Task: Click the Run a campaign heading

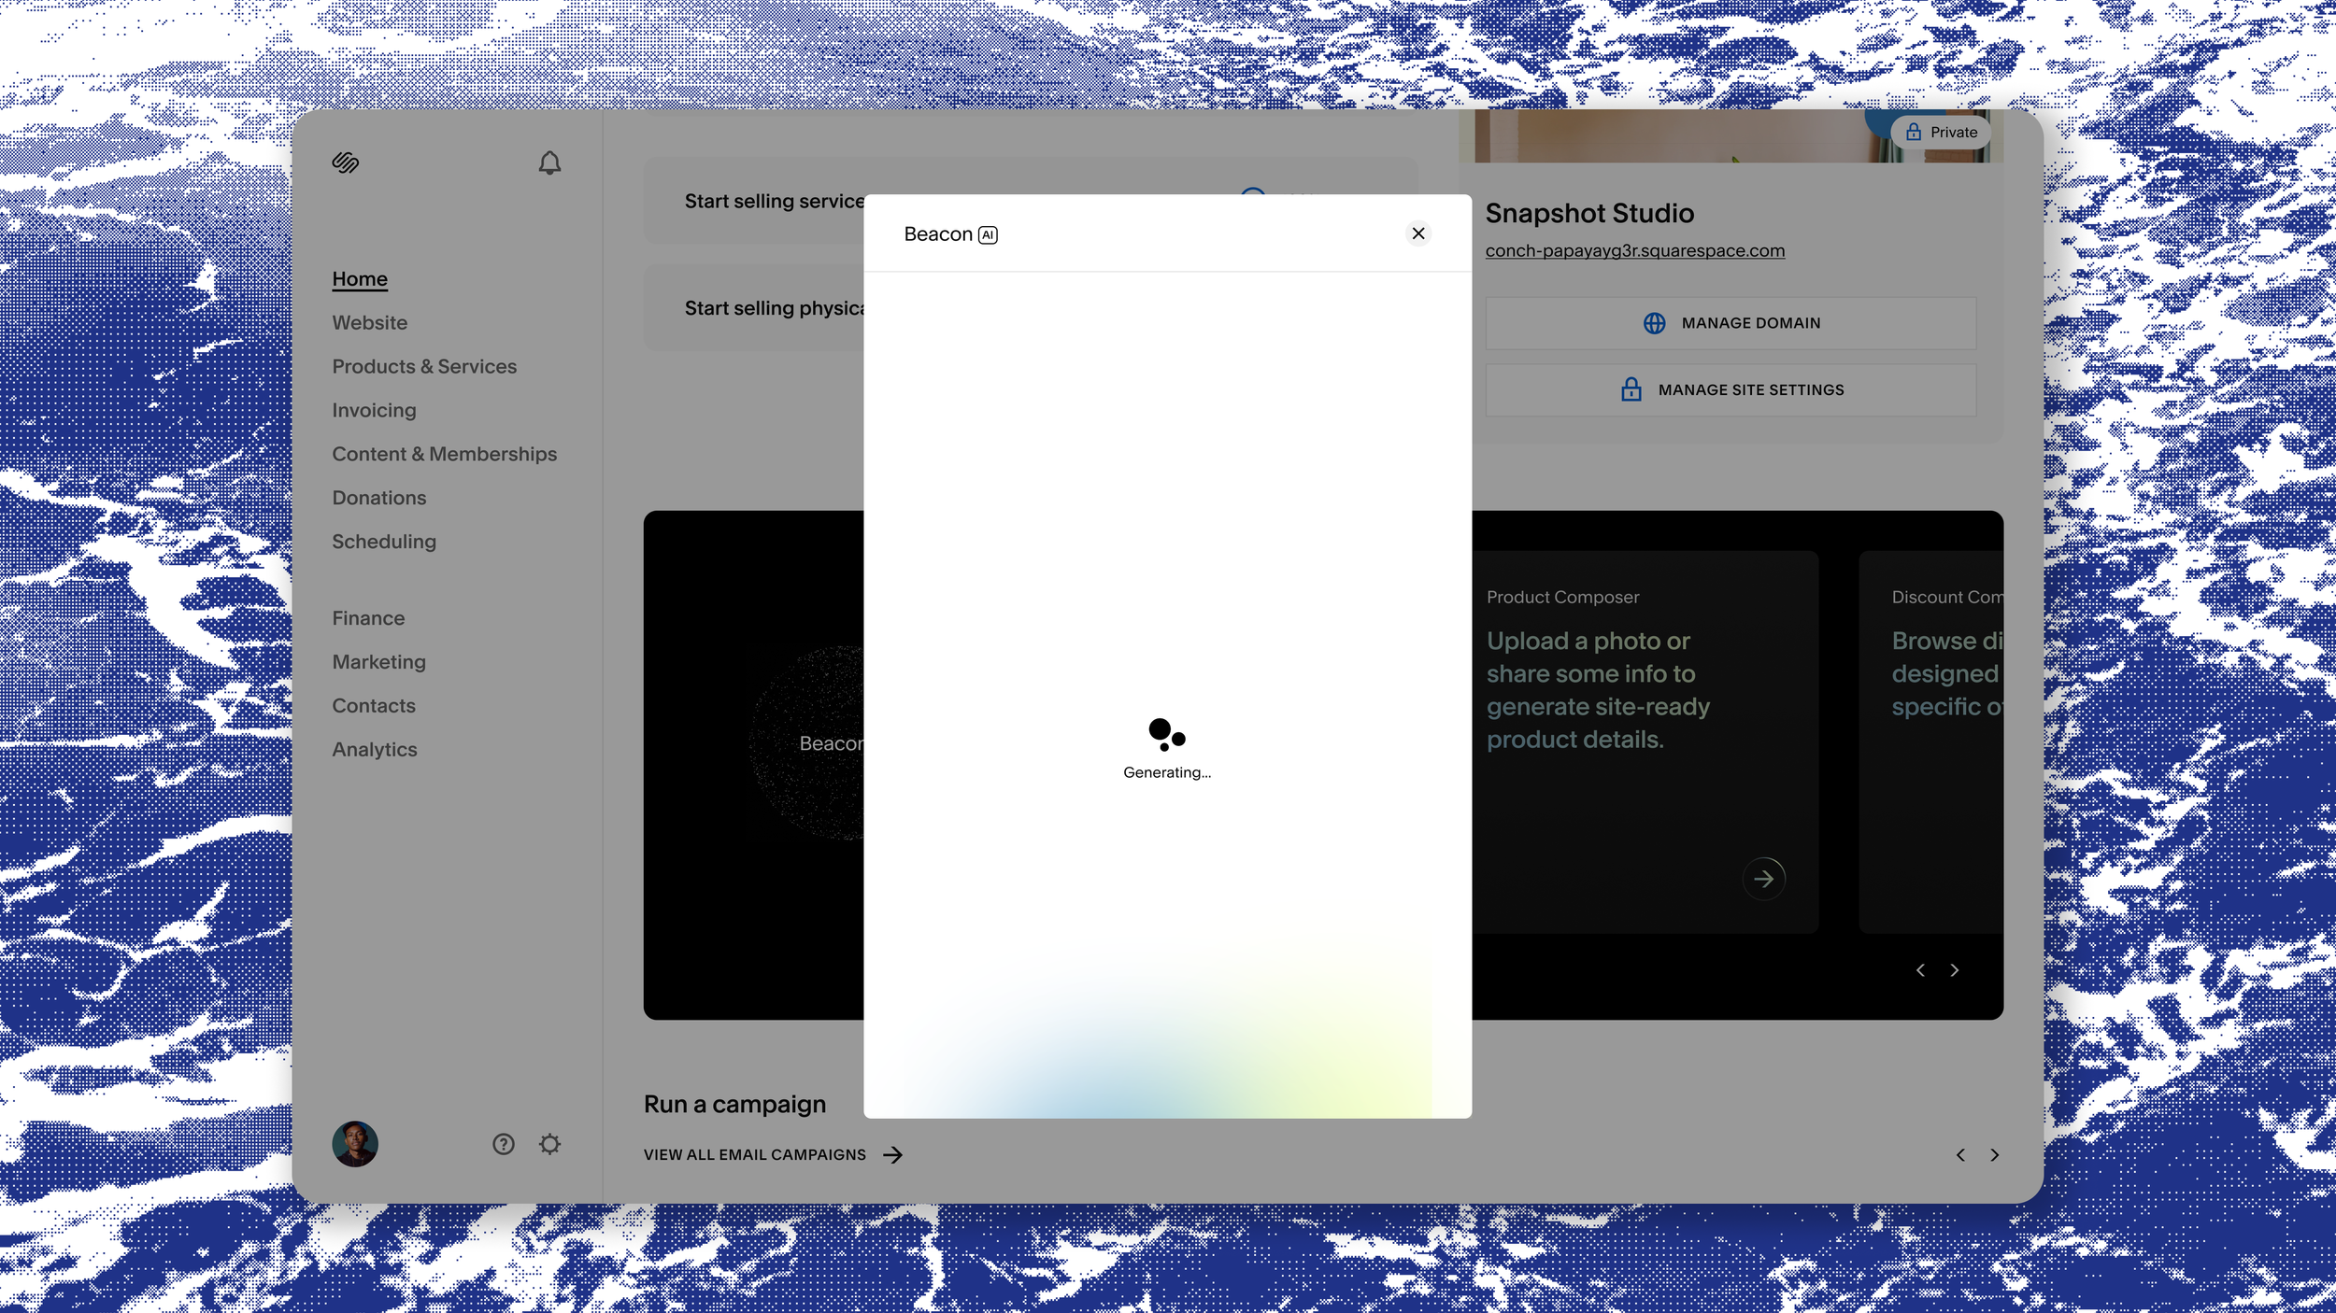Action: (x=734, y=1105)
